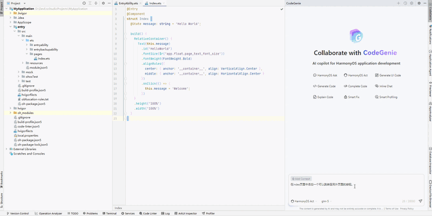Click the code analysis checkmark in editor
Viewport: 432px width, 216px height.
[x=281, y=9]
